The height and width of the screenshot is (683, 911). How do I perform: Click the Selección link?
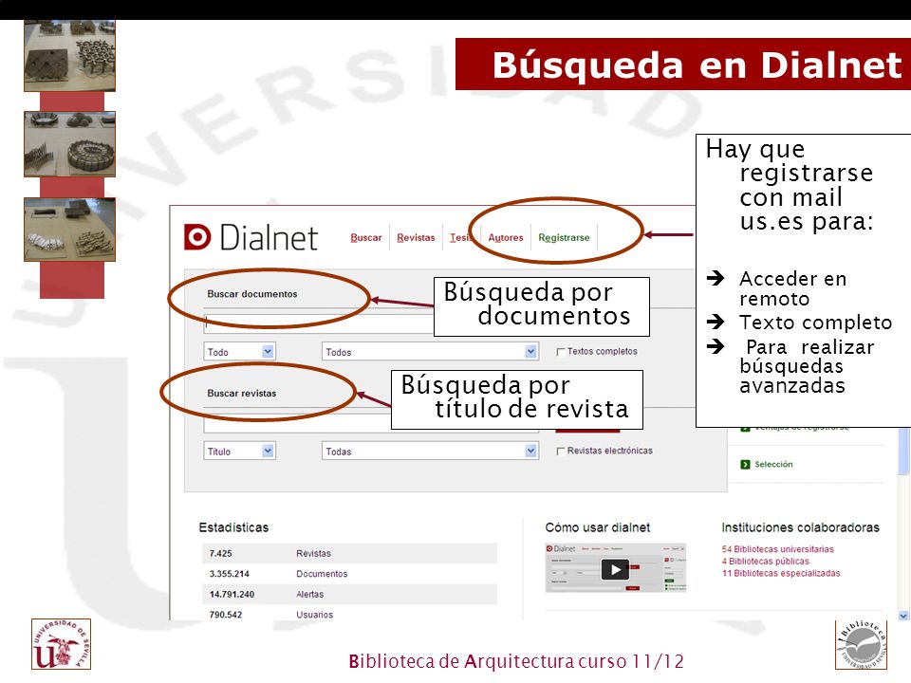pos(773,464)
